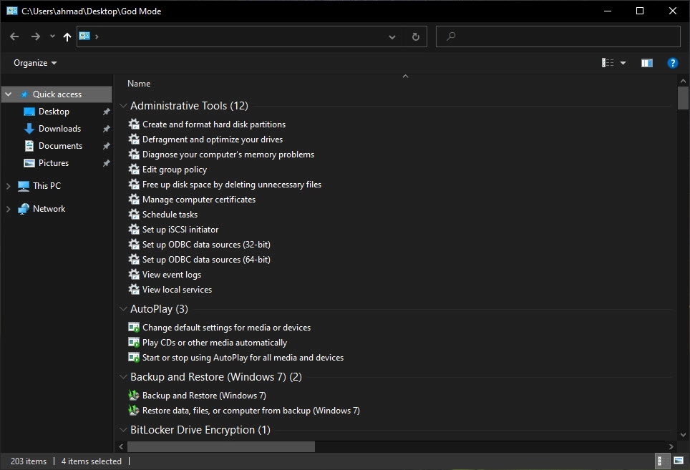Go forward using the forward arrow

coord(36,36)
